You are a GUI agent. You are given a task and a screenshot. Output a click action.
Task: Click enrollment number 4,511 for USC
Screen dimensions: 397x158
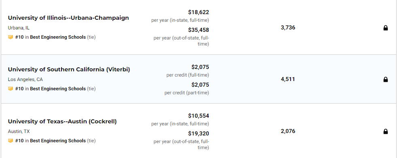coord(288,79)
